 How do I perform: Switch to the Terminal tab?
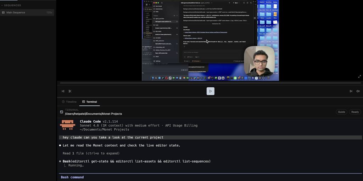click(90, 102)
